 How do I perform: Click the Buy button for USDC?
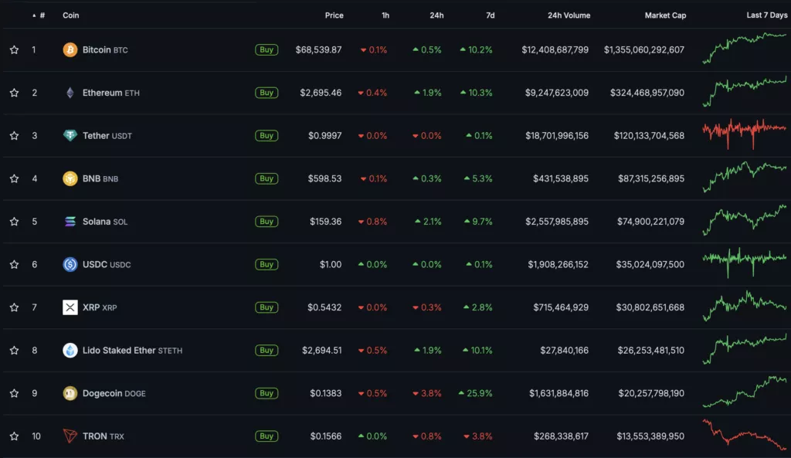coord(266,264)
